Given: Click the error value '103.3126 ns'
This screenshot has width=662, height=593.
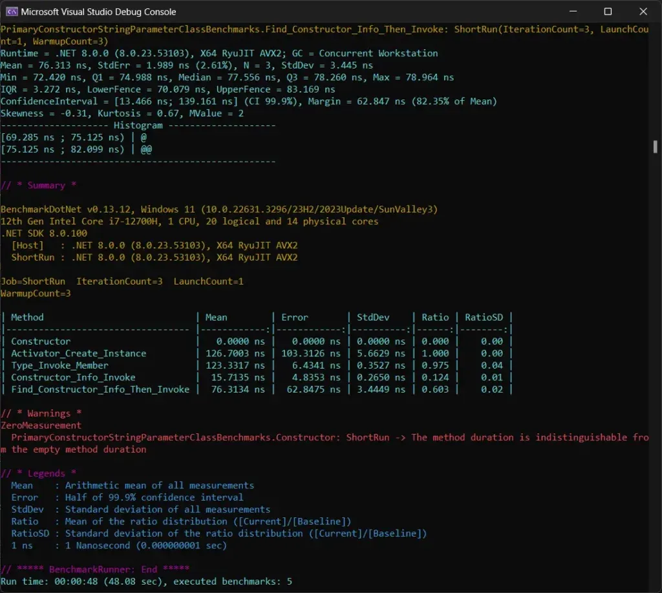Looking at the screenshot, I should (x=311, y=353).
